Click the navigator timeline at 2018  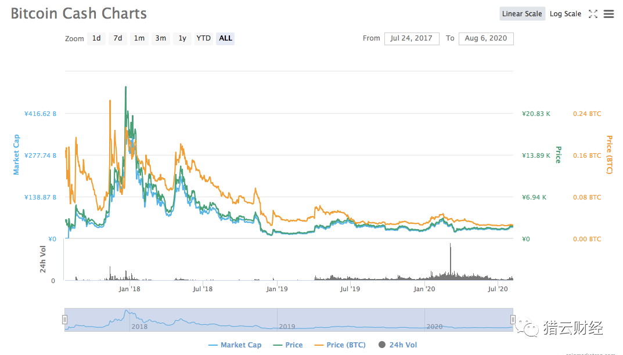click(x=139, y=327)
